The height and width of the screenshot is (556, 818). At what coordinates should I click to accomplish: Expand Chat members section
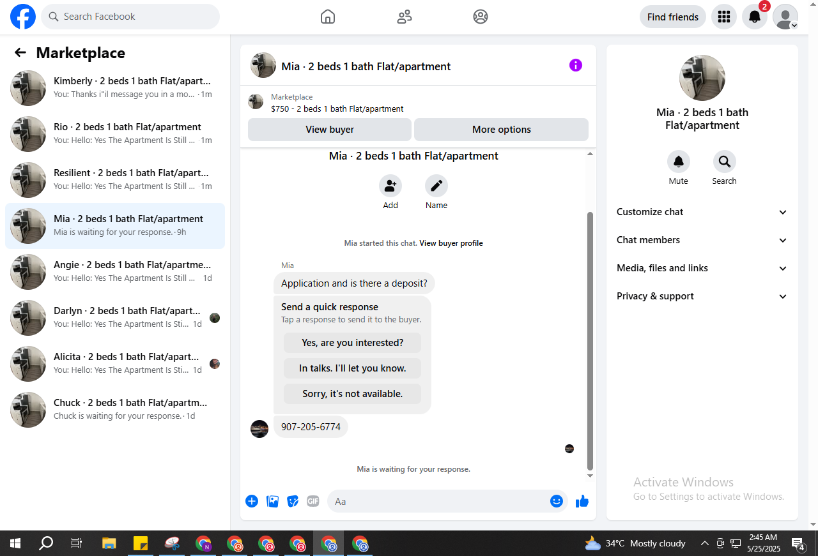point(702,240)
